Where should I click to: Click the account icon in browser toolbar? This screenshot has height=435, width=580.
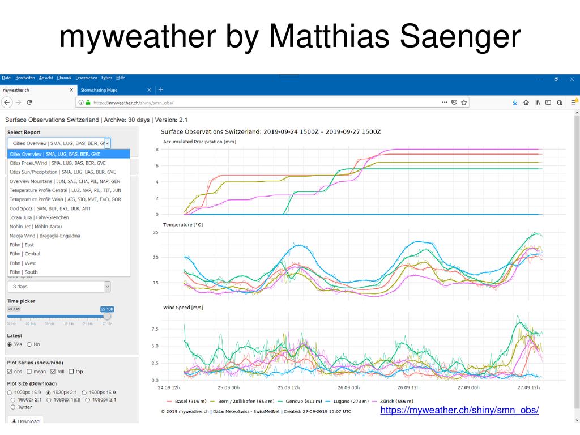tap(559, 103)
